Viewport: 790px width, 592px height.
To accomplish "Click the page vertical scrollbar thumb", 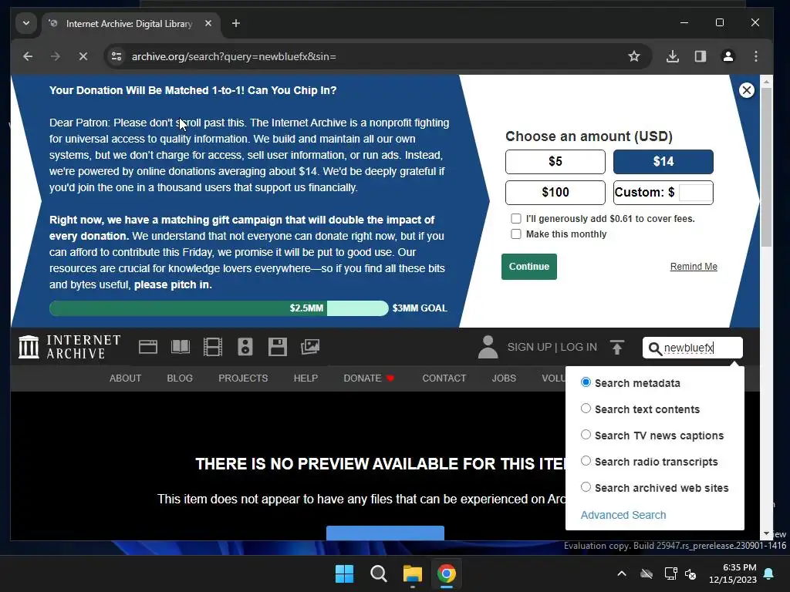I will (766, 166).
